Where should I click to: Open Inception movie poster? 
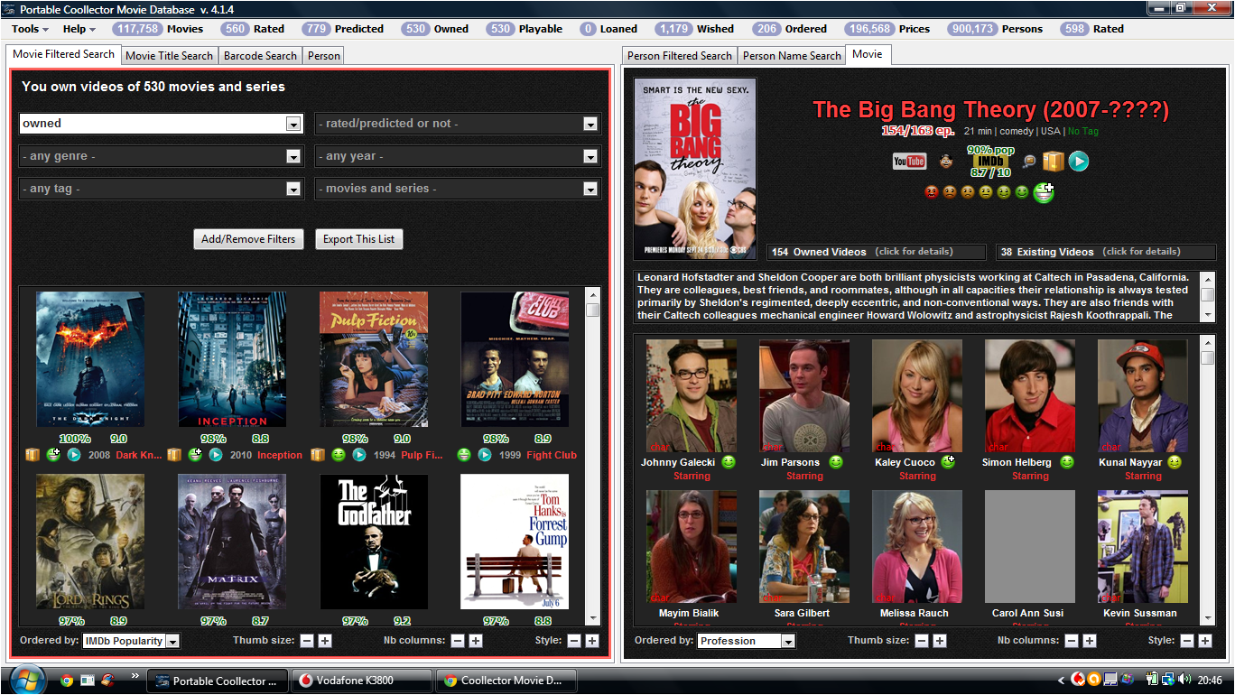231,359
